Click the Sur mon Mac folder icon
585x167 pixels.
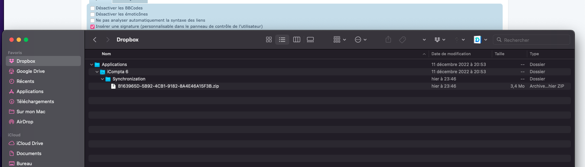pos(12,111)
